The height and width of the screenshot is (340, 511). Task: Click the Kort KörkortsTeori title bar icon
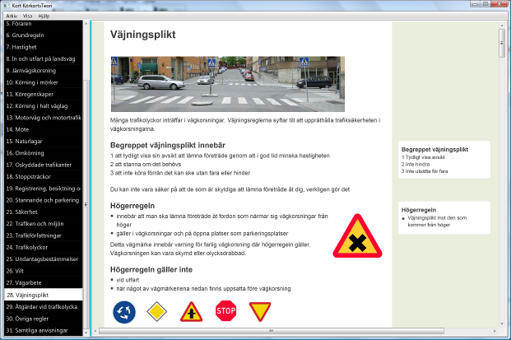pos(7,5)
